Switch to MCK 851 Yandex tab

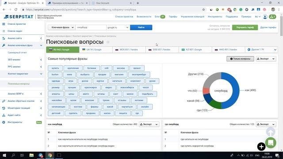click(x=129, y=49)
